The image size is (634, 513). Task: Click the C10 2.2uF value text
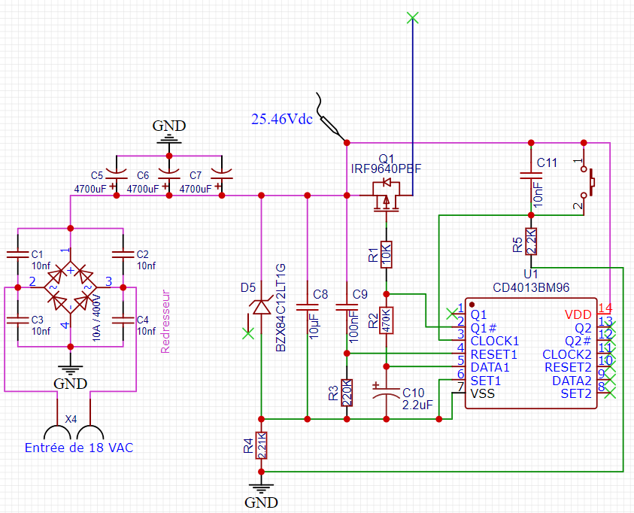point(417,405)
